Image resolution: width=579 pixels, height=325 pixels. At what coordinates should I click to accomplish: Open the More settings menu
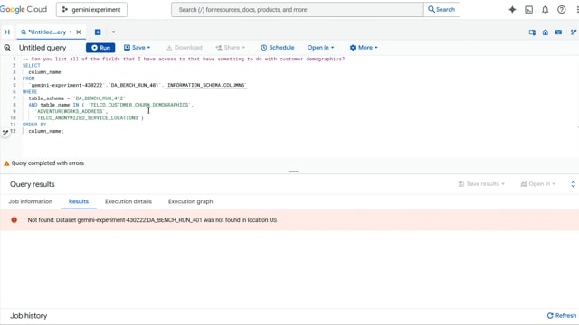tap(364, 48)
